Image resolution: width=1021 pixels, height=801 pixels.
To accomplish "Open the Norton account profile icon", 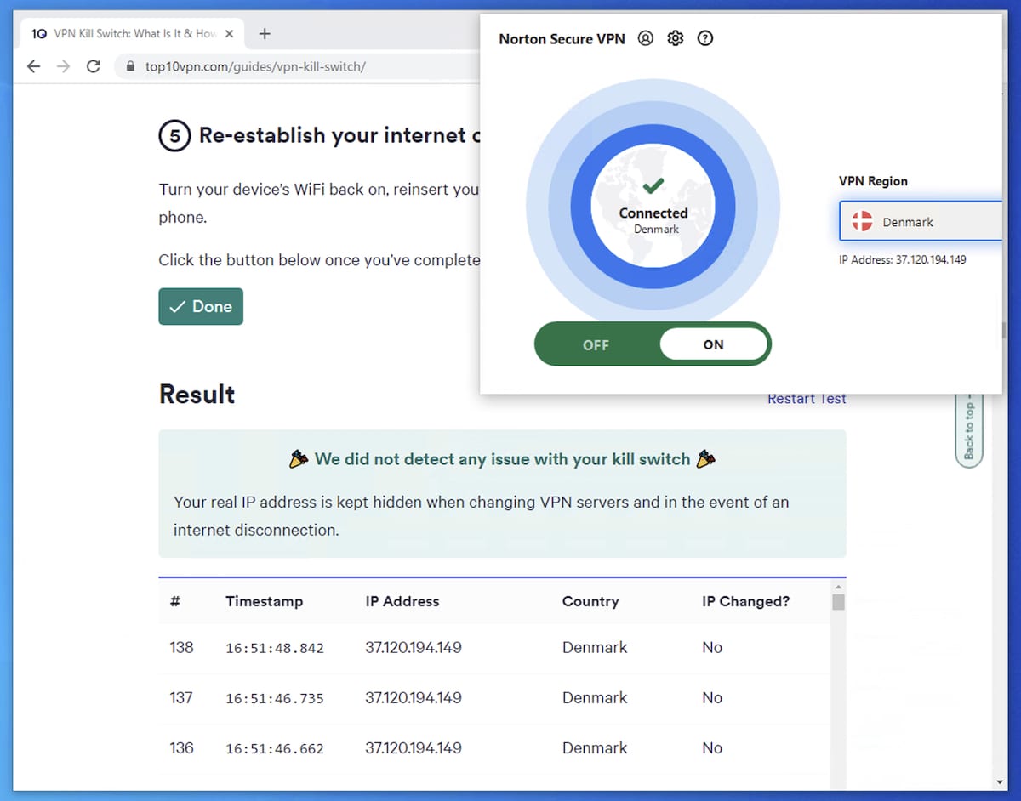I will (645, 38).
